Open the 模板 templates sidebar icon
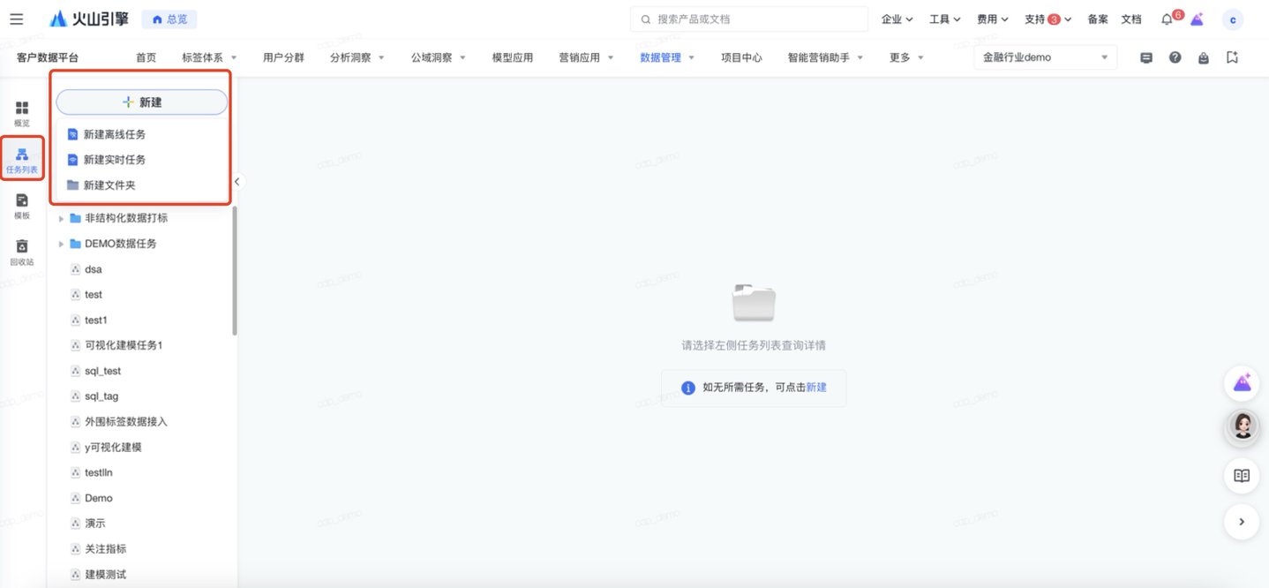The width and height of the screenshot is (1269, 588). point(22,206)
